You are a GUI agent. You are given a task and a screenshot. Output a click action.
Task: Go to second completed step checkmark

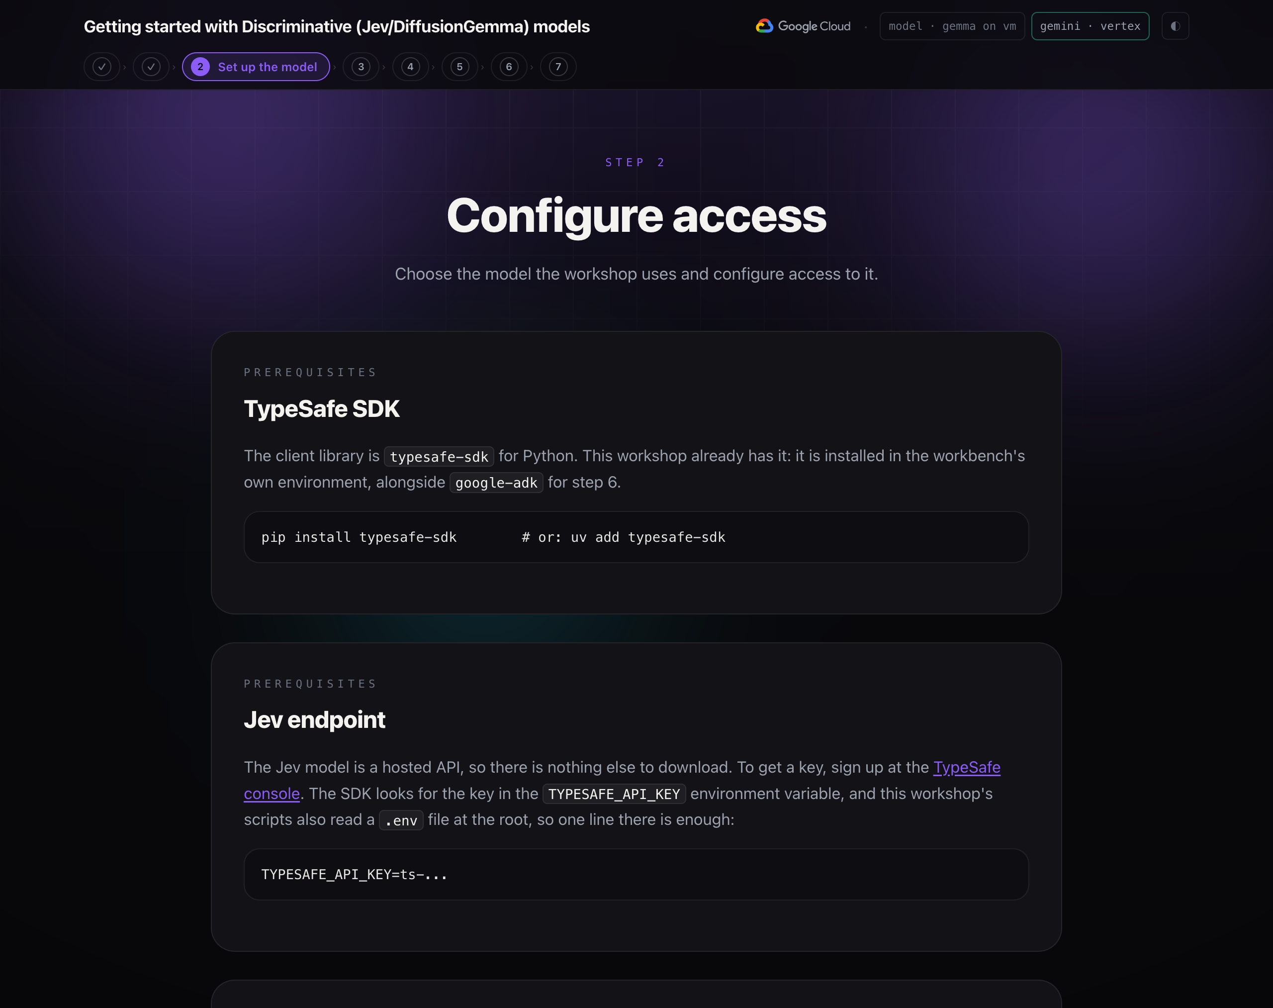pyautogui.click(x=151, y=67)
